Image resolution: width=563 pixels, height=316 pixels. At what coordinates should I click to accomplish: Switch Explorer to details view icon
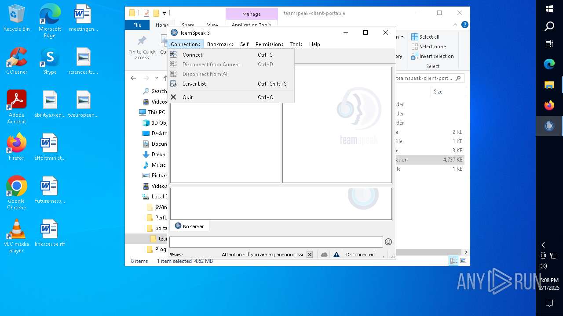453,261
